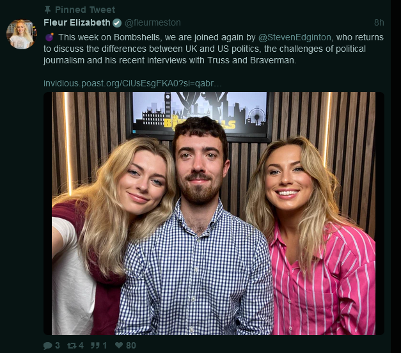Click the quote count 1
Viewport: 401px width, 353px height.
[105, 345]
